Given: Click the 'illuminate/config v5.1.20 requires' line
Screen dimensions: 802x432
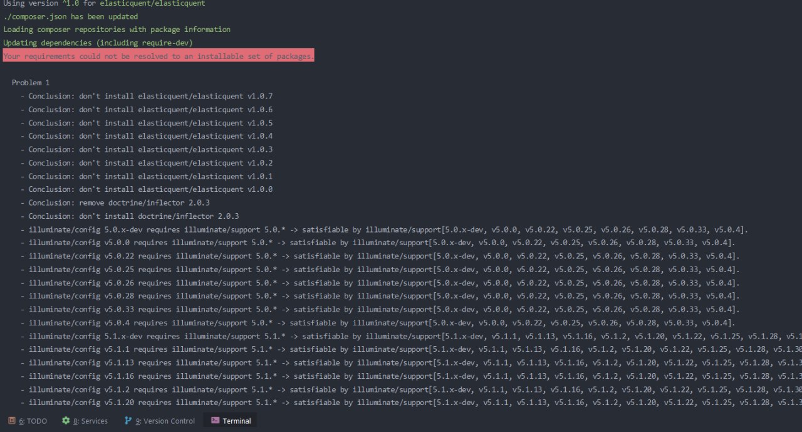Looking at the screenshot, I should pyautogui.click(x=411, y=403).
